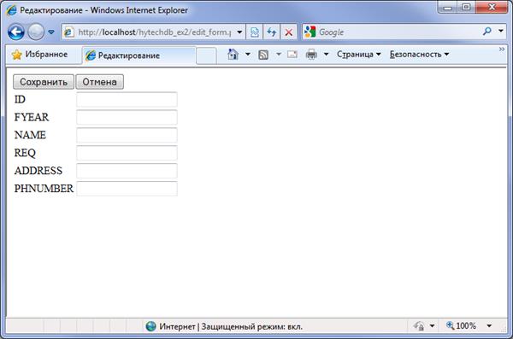Go to the Home page icon
This screenshot has height=339, width=513.
coord(233,55)
